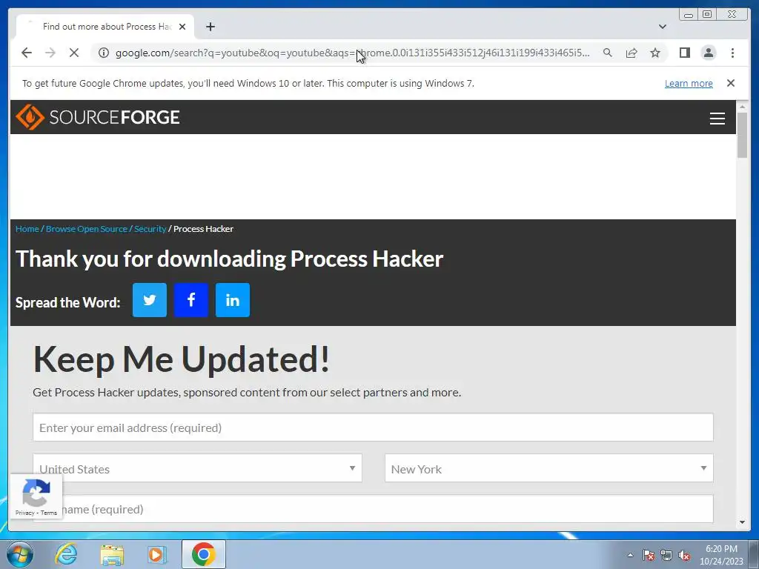759x569 pixels.
Task: Expand the New York state dropdown
Action: click(x=549, y=468)
